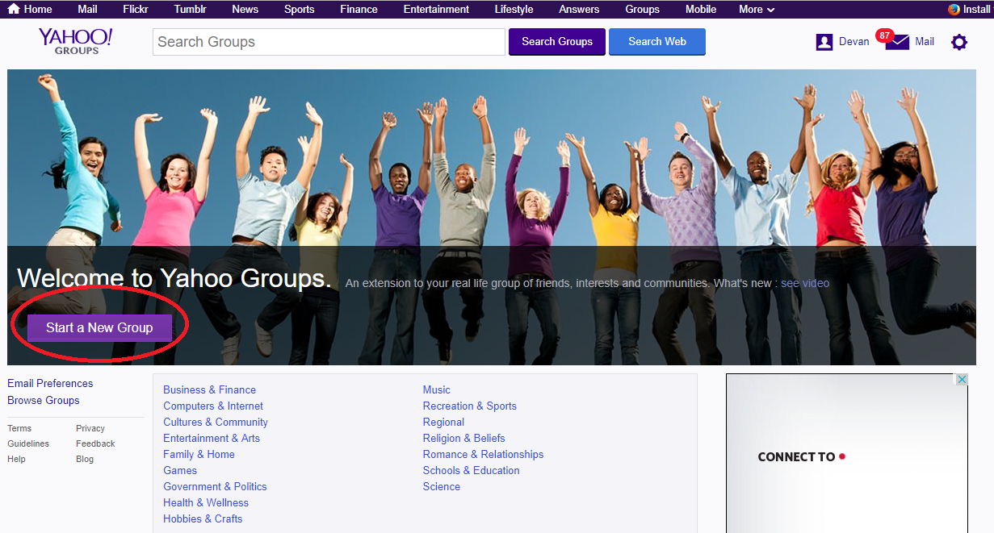Click the ad choices icon on advertisement

click(x=962, y=380)
